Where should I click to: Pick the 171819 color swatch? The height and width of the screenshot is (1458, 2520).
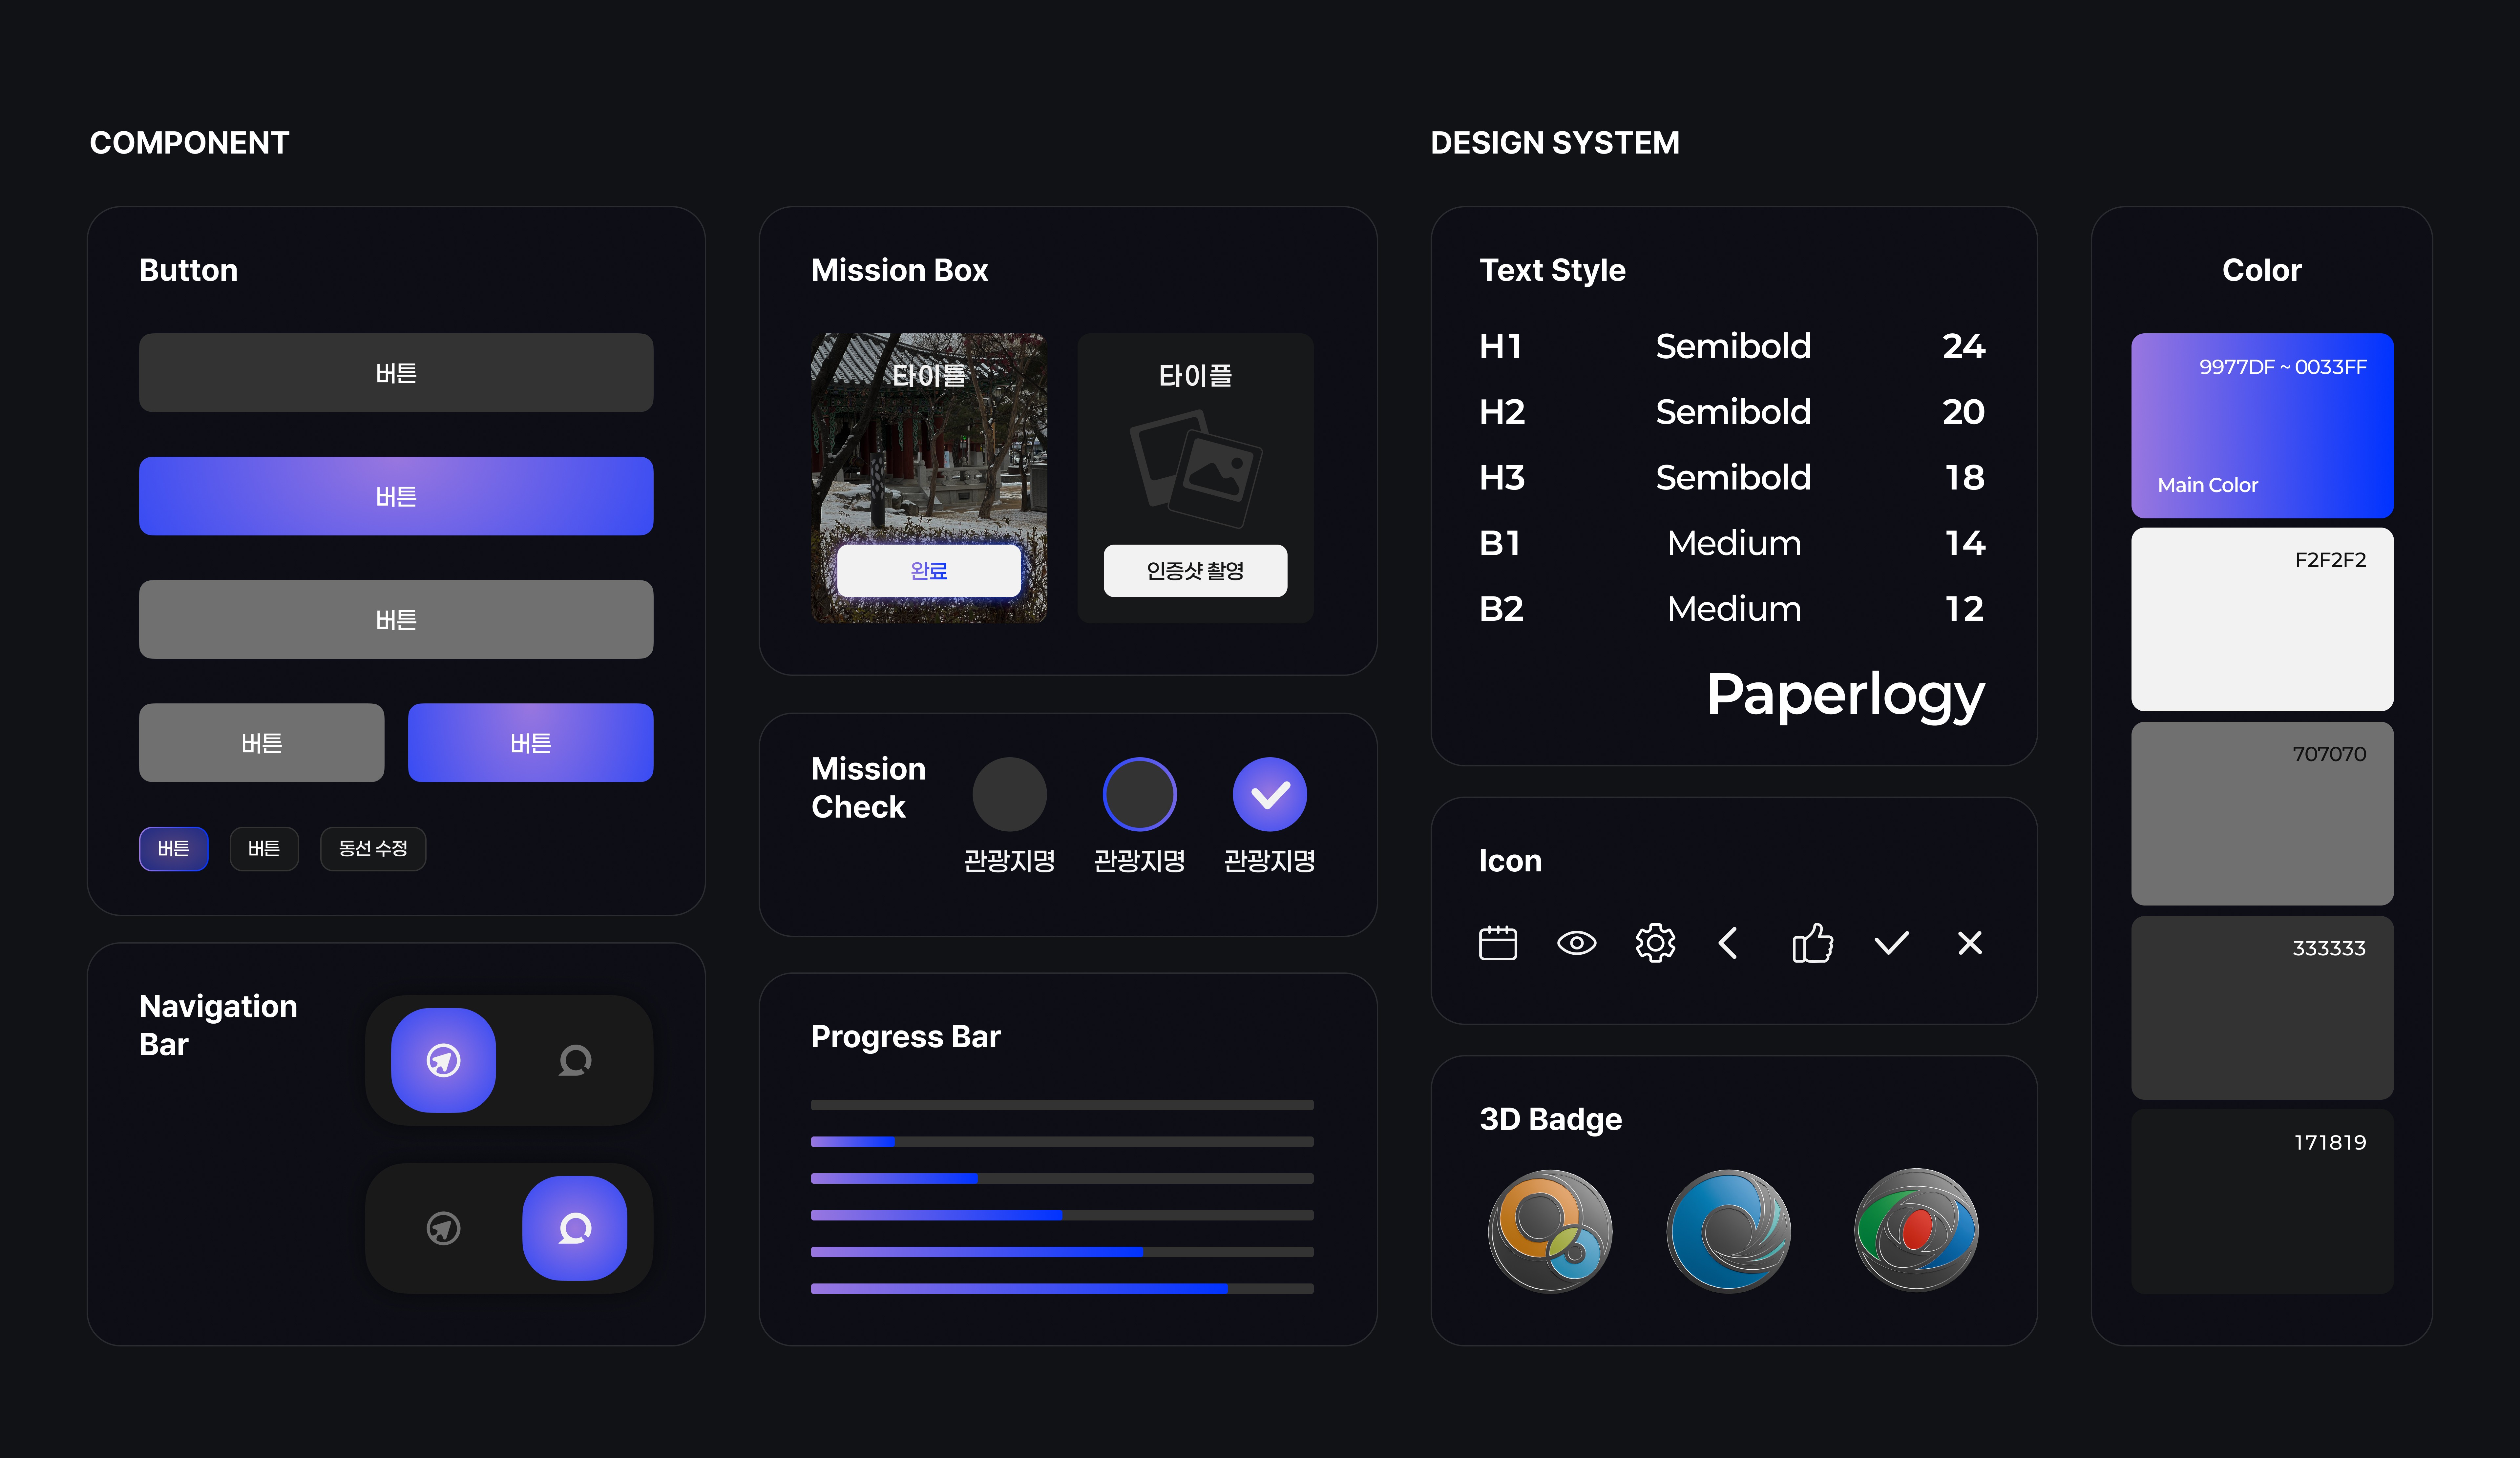[x=2262, y=1201]
